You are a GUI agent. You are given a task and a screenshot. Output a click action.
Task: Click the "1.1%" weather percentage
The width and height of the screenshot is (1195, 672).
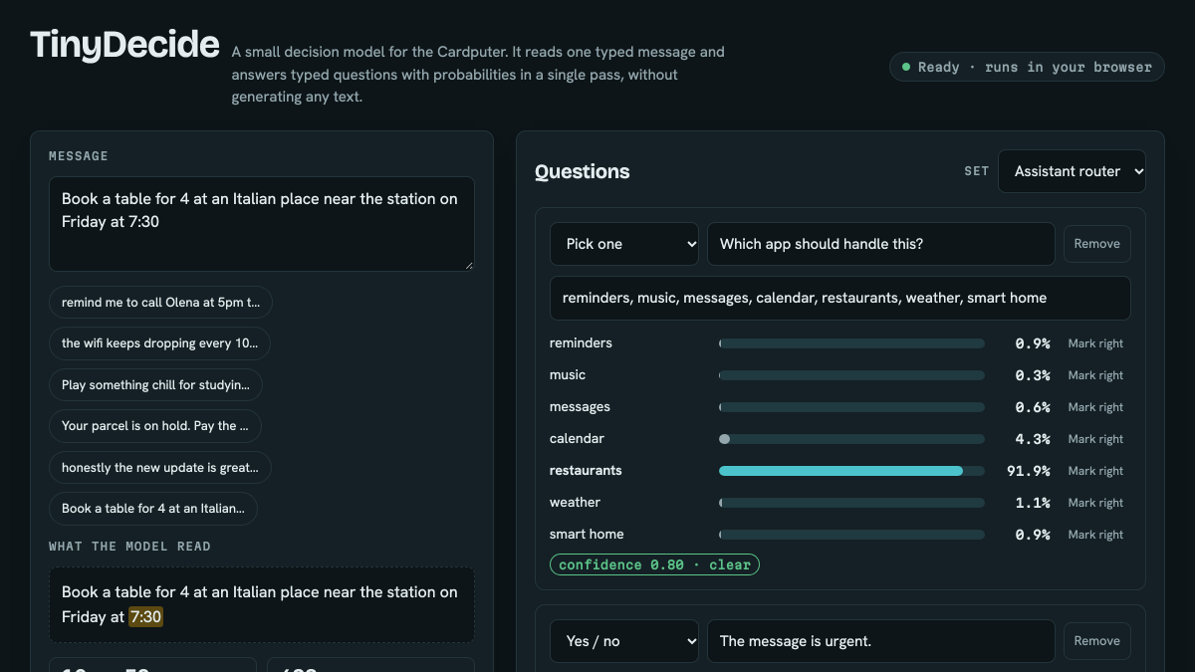1033,503
